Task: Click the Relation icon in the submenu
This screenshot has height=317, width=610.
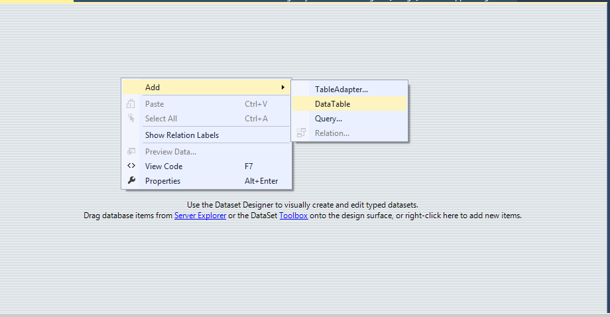Action: coord(302,133)
